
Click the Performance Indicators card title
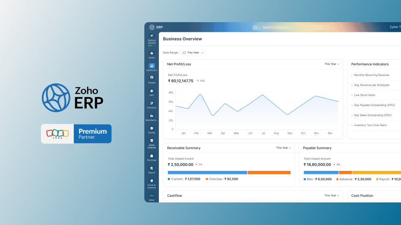click(370, 64)
